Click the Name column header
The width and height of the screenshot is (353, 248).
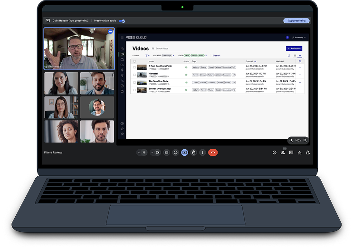click(x=151, y=61)
